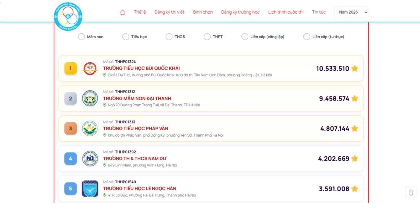This screenshot has width=420, height=209.
Task: Click the blue rank 5 badge
Action: [70, 189]
